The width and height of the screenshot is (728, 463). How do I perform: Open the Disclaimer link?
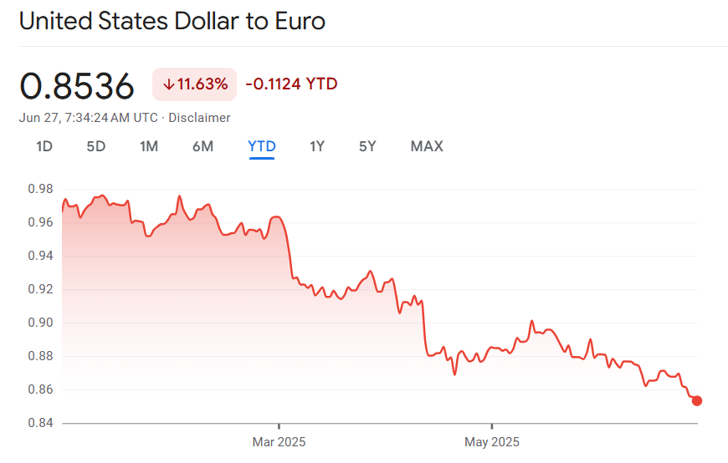point(199,118)
